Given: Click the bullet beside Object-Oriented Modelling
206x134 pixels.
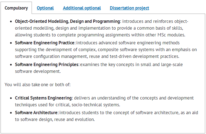Looking at the screenshot, I should click(x=11, y=21).
